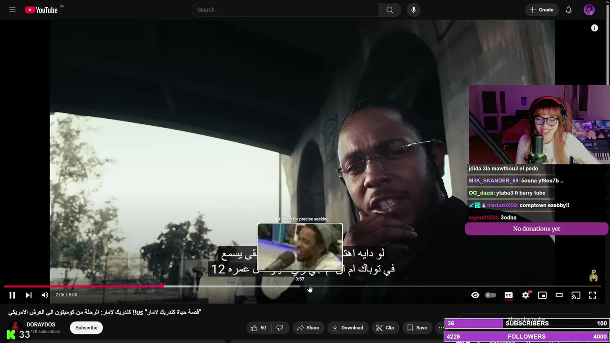
Task: Enter full screen mode
Action: tap(592, 295)
